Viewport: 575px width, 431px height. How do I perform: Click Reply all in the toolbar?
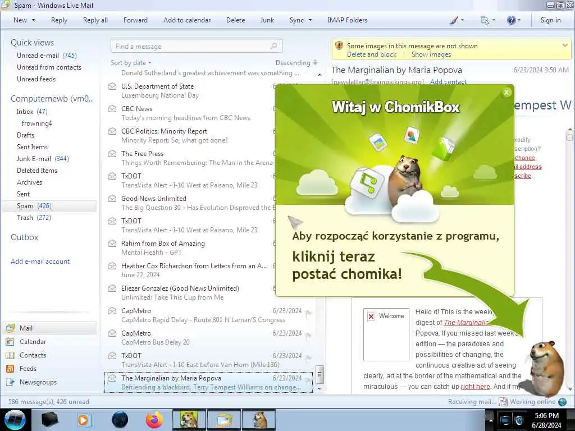(95, 20)
